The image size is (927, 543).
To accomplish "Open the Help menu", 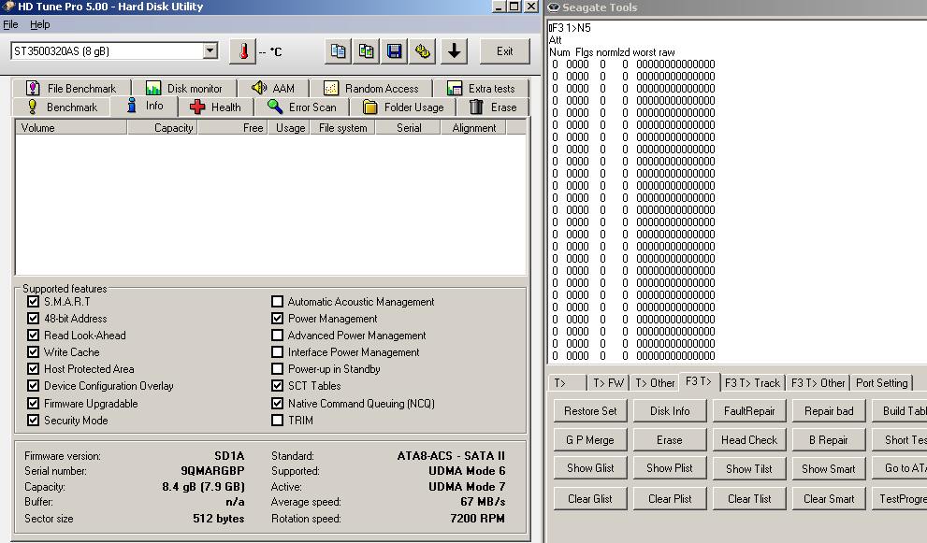I will coord(39,24).
